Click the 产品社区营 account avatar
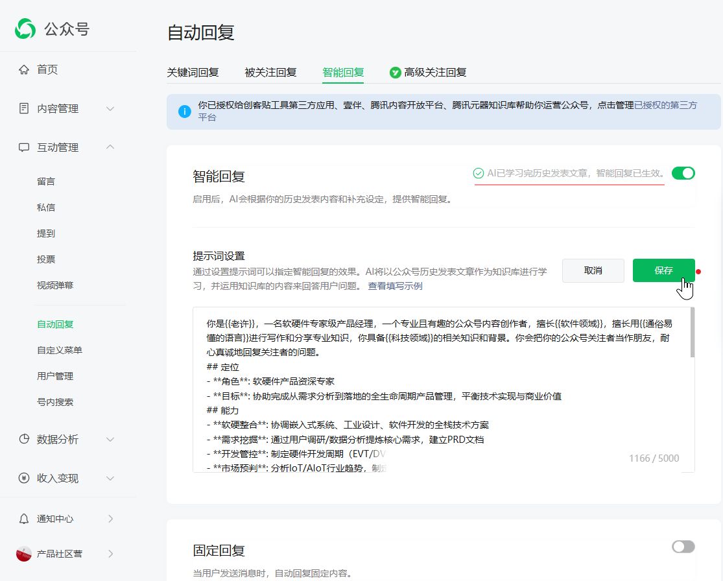Screen dimensions: 723x581 point(24,554)
